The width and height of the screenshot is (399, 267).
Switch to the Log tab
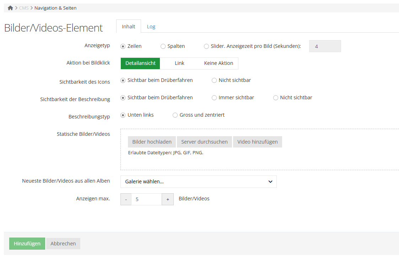tap(151, 27)
